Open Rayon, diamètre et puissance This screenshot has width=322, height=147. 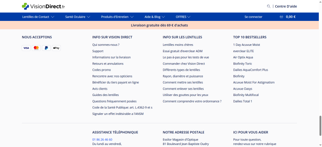[183, 76]
